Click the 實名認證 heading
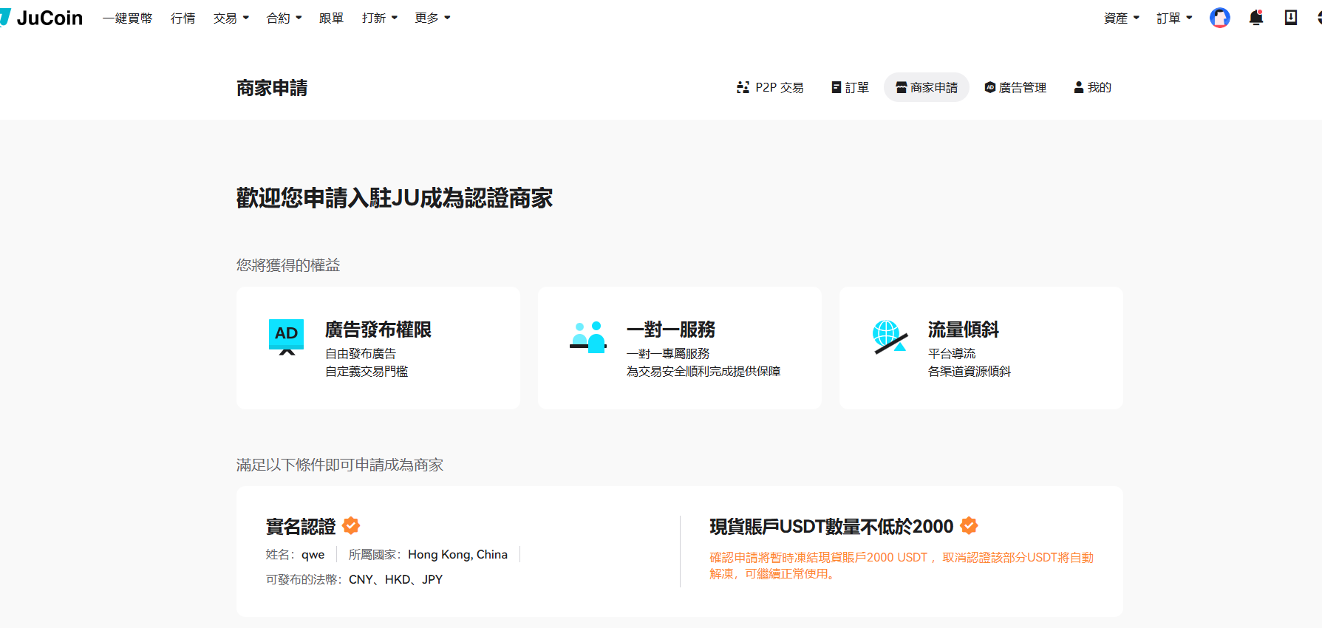 pos(301,526)
